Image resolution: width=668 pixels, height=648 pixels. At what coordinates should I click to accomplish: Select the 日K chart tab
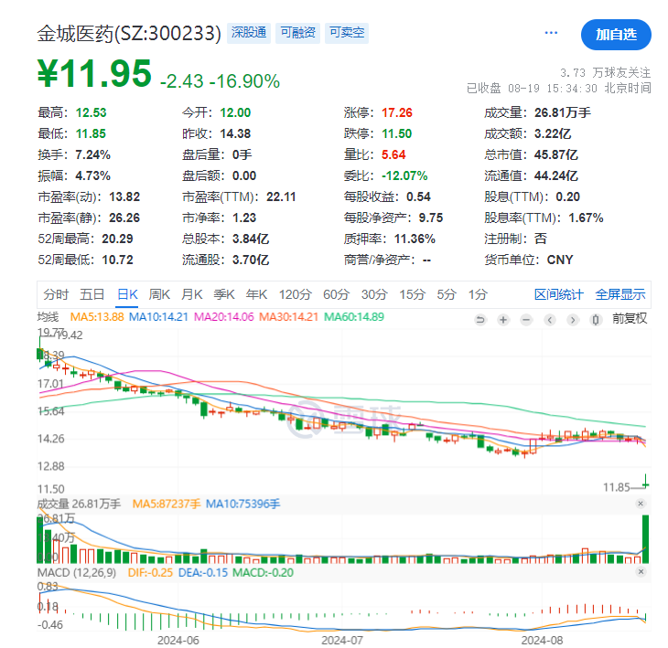tap(127, 294)
